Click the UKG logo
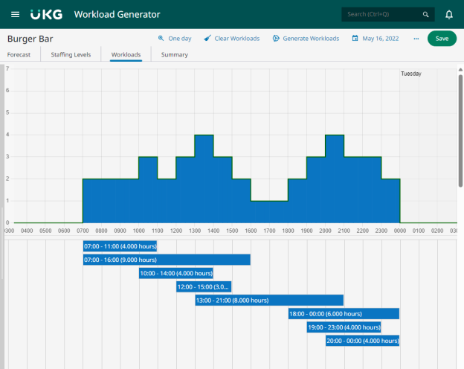This screenshot has height=369, width=464. click(x=46, y=14)
